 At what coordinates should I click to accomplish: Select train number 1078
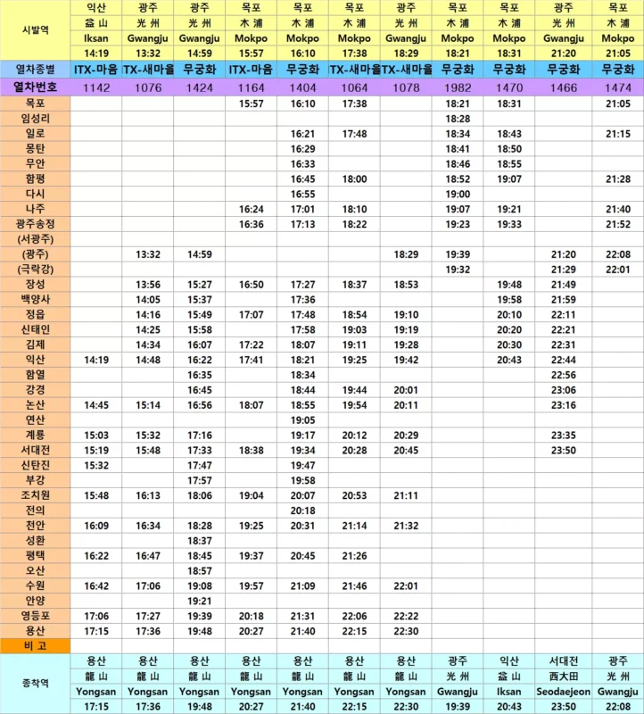(x=406, y=87)
